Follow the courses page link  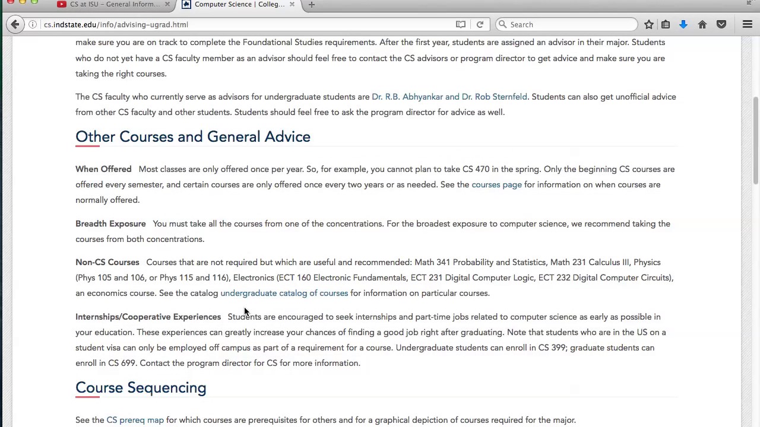[x=496, y=184]
